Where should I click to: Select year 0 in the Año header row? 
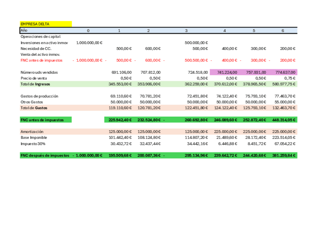(x=88, y=31)
